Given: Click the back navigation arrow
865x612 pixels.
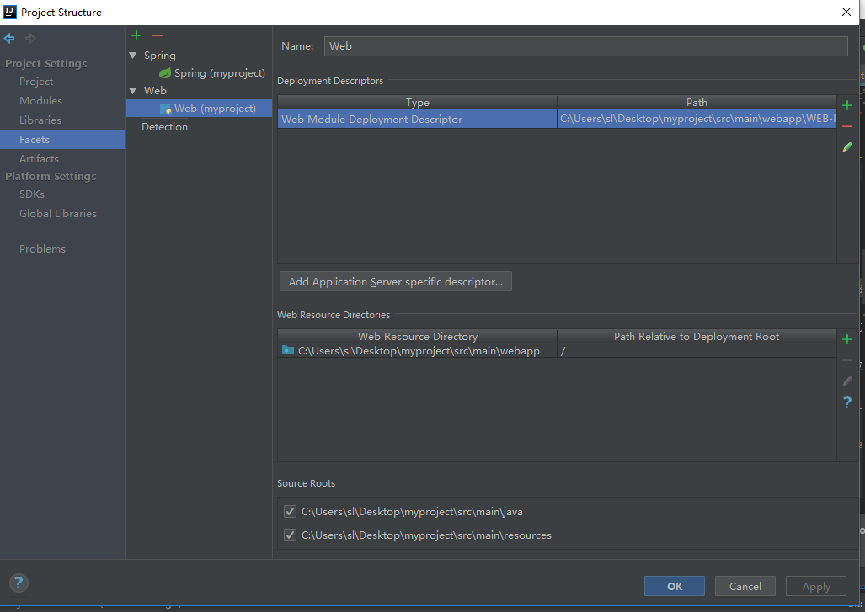Looking at the screenshot, I should 9,38.
